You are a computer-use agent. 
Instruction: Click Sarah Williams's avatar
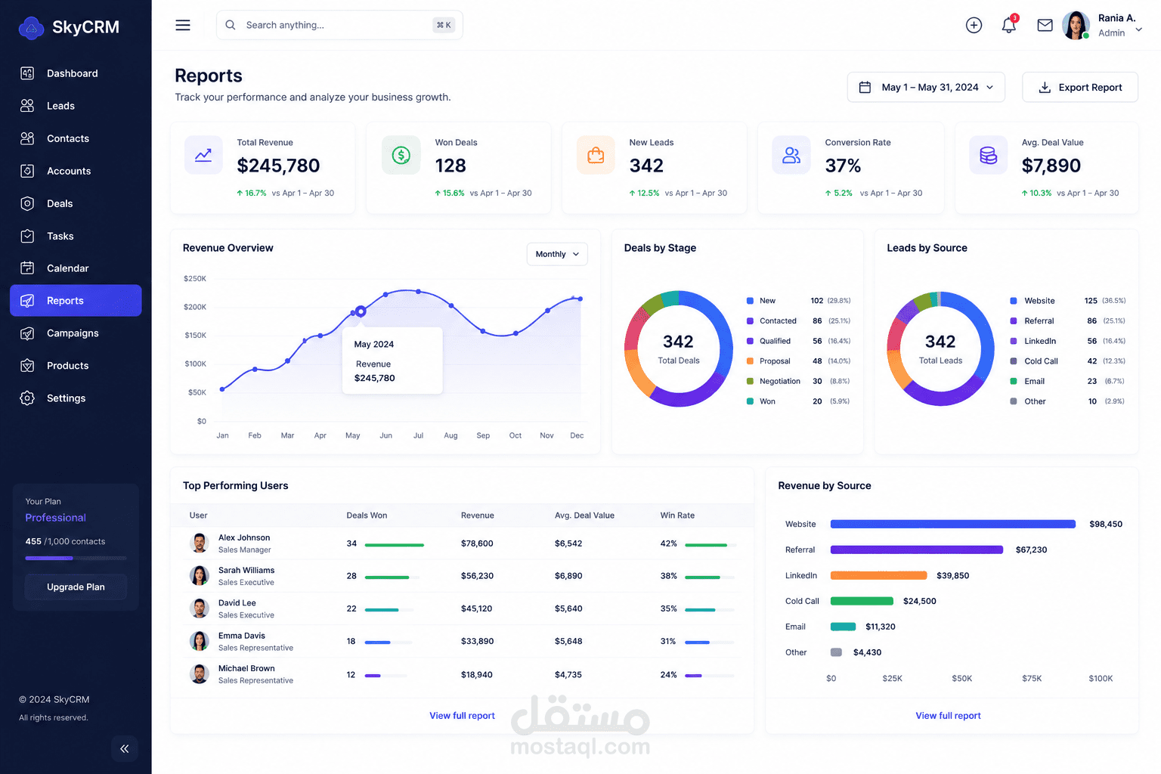point(200,575)
